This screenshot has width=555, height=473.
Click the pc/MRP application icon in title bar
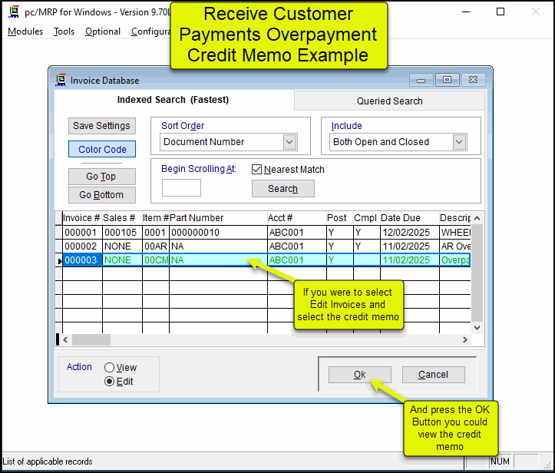[x=13, y=12]
